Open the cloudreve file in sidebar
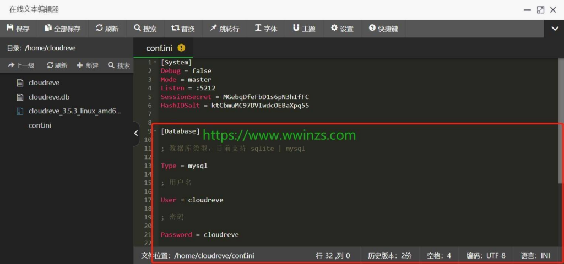The width and height of the screenshot is (564, 264). (44, 82)
